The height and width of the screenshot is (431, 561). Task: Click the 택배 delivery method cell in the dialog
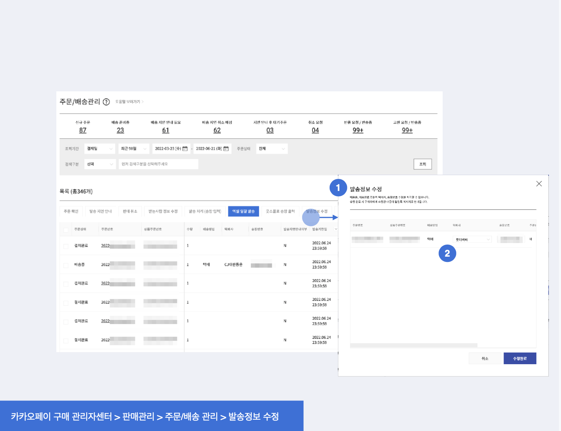click(x=430, y=239)
